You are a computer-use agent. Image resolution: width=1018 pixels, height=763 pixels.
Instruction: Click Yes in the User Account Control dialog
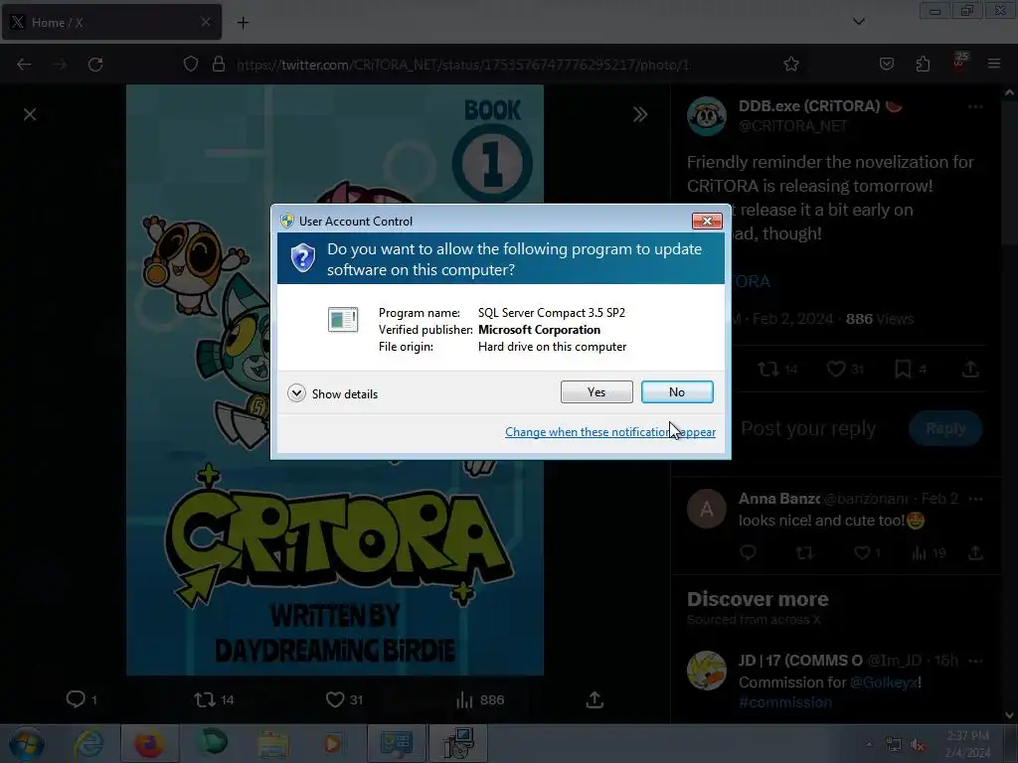(596, 391)
